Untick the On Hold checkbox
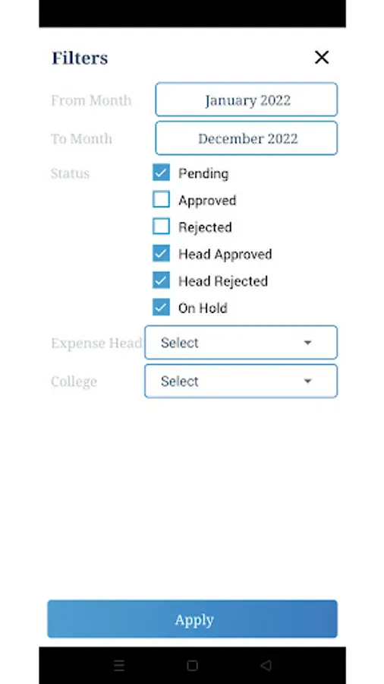The height and width of the screenshot is (684, 384). (161, 308)
